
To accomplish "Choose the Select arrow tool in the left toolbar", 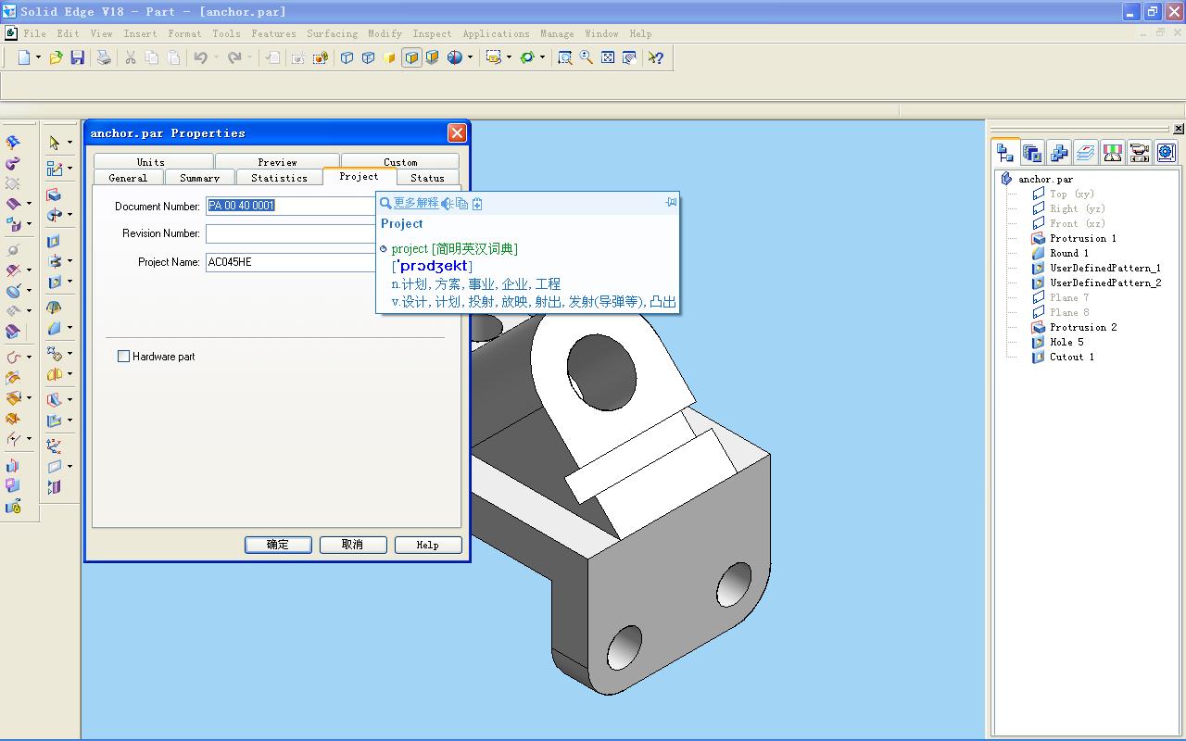I will 55,143.
